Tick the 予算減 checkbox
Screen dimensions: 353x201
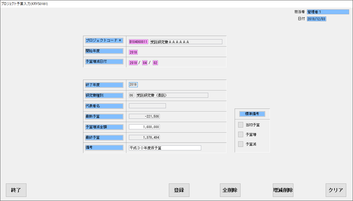coord(241,144)
